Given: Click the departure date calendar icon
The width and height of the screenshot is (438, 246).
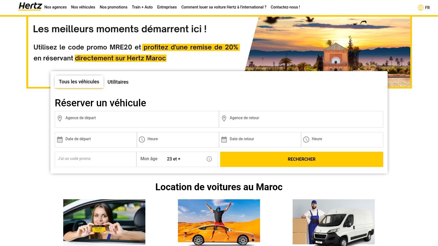Looking at the screenshot, I should (x=60, y=139).
